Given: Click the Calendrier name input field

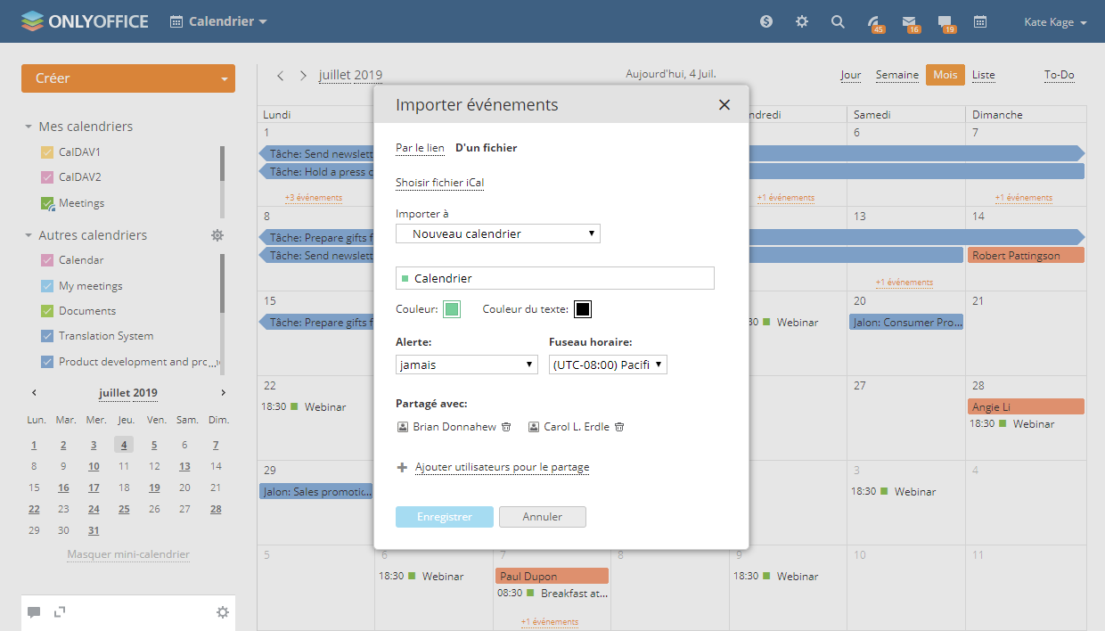Looking at the screenshot, I should point(561,279).
